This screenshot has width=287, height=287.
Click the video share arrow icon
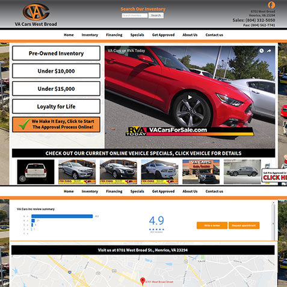tap(269, 51)
